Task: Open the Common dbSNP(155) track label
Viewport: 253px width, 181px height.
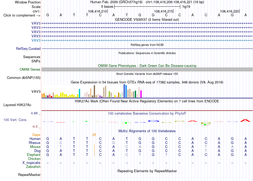Action: (x=24, y=78)
